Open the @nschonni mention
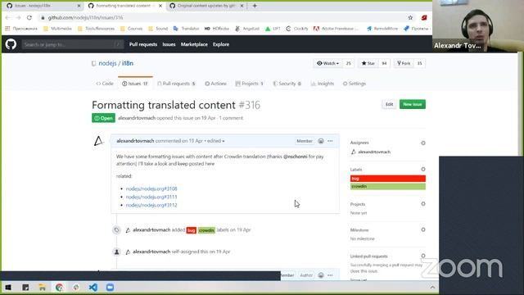The height and width of the screenshot is (295, 524). (295, 157)
